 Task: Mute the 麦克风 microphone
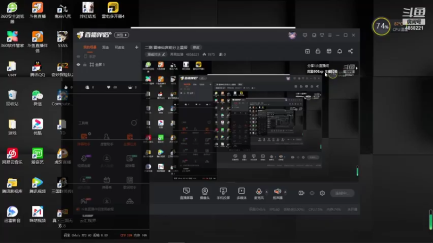[259, 193]
